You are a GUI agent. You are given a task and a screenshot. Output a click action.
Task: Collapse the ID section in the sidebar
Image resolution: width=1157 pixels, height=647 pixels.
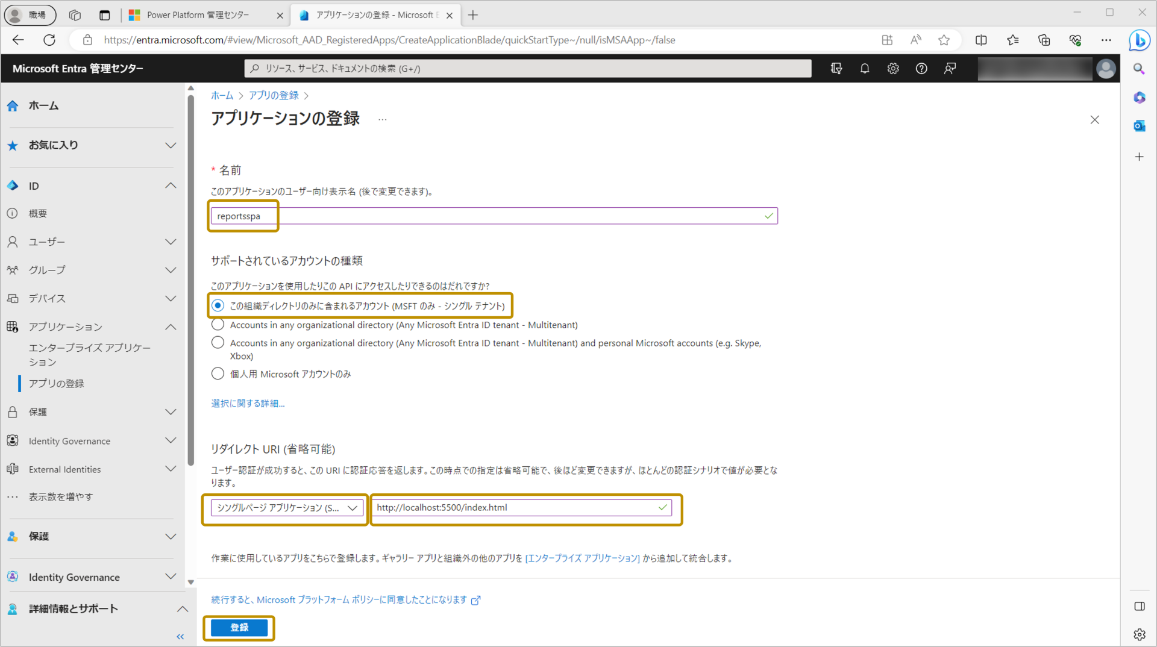pyautogui.click(x=171, y=186)
